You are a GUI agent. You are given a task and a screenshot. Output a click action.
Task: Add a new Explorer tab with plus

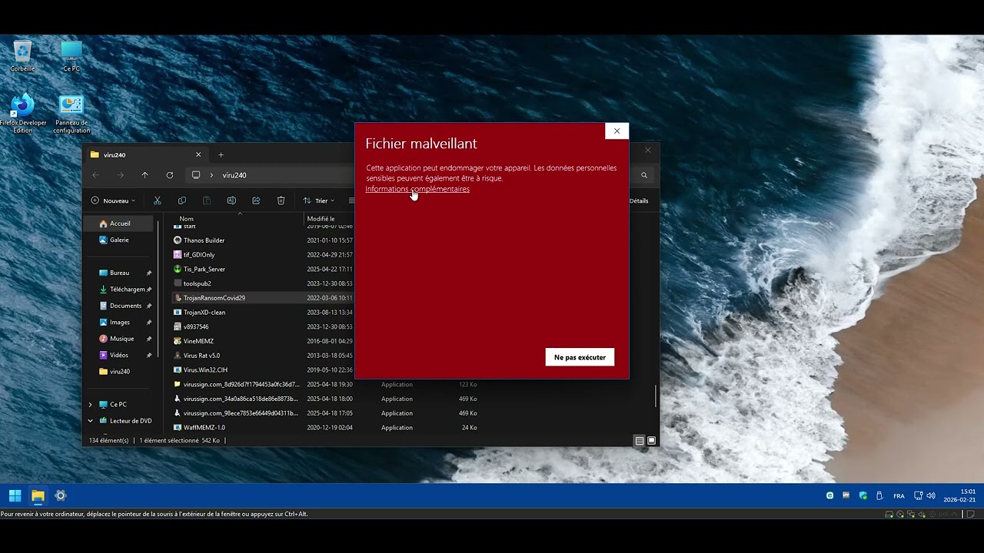click(x=221, y=155)
